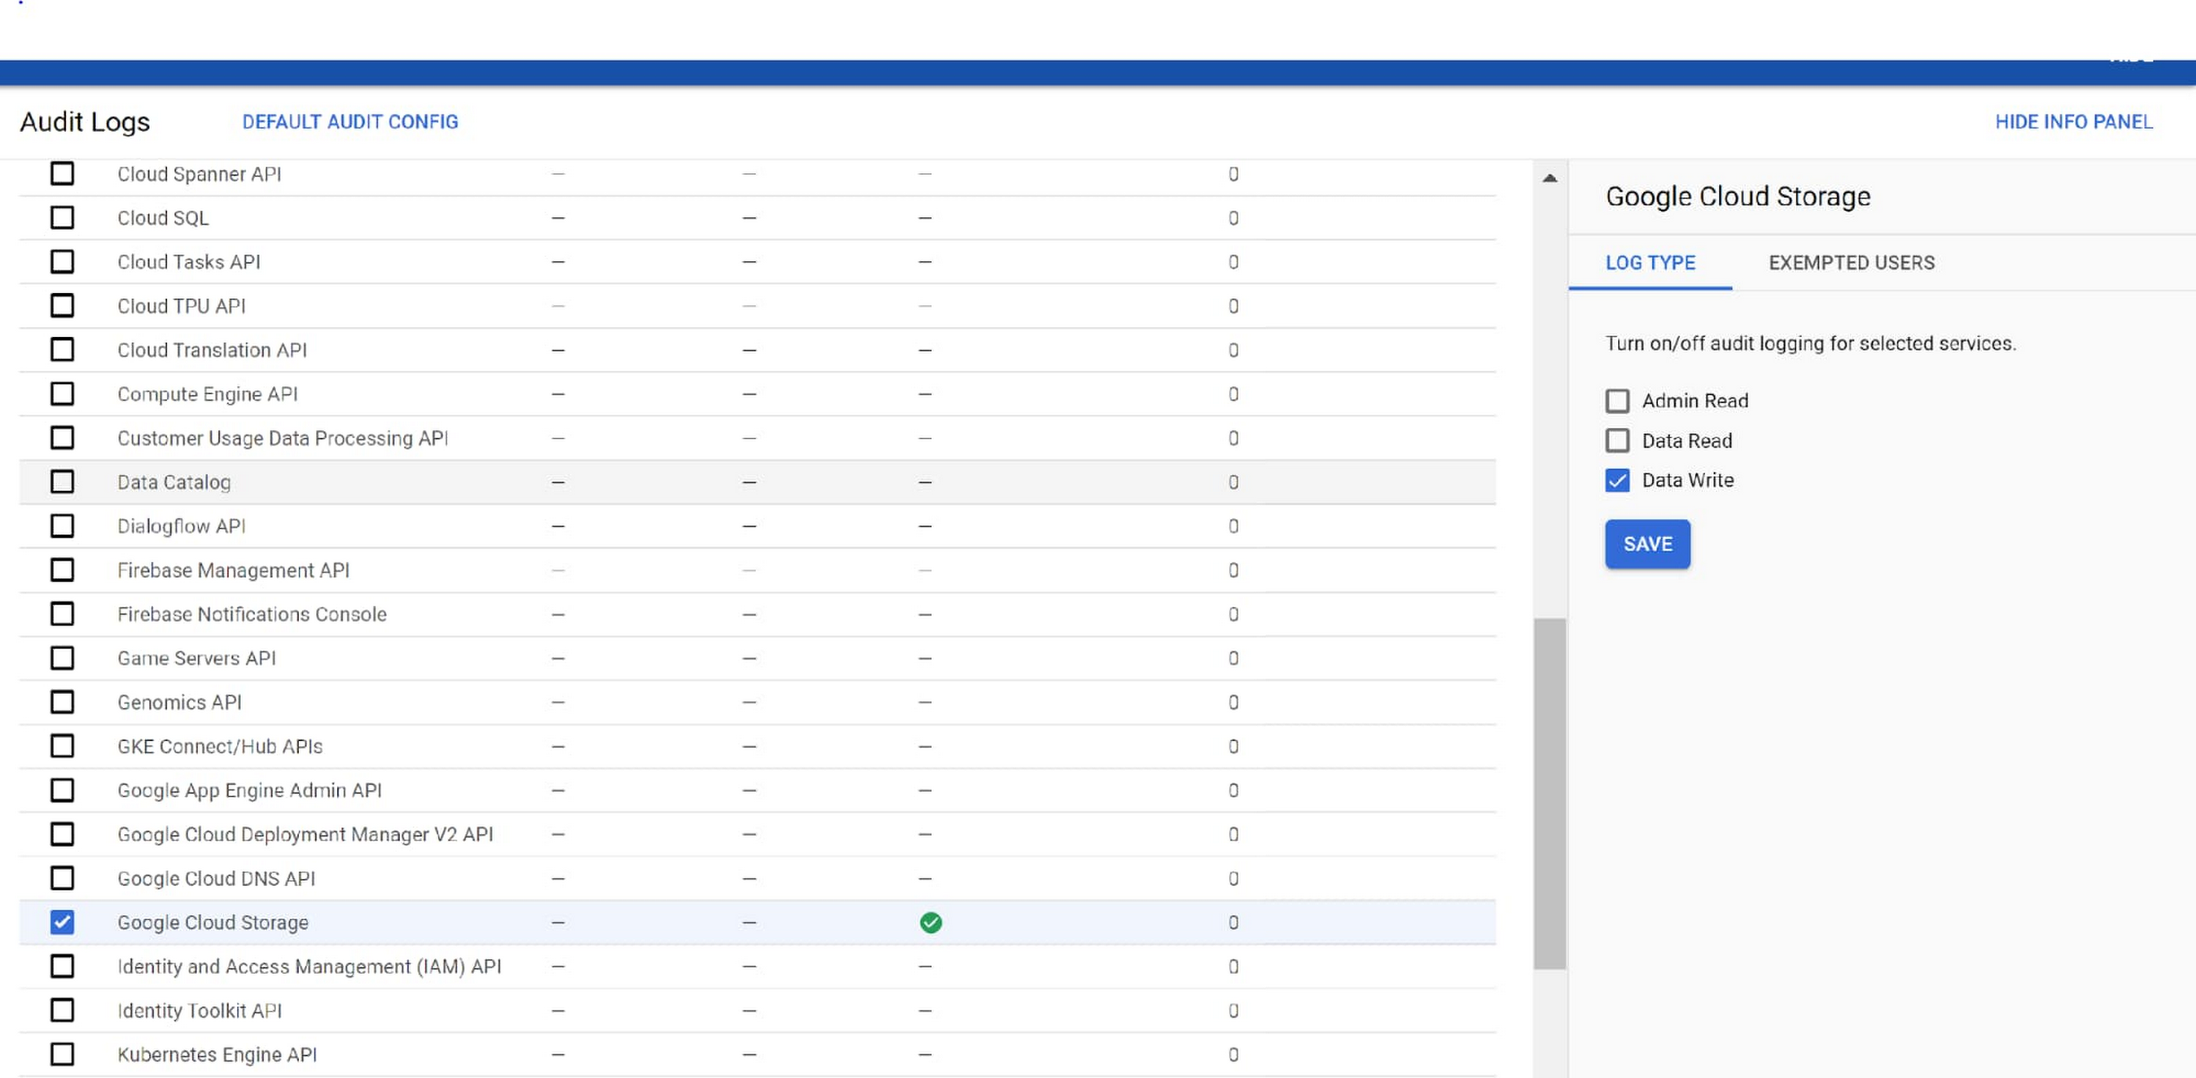Click the checkbox icon next to GKE Connect/Hub APIs

[62, 746]
